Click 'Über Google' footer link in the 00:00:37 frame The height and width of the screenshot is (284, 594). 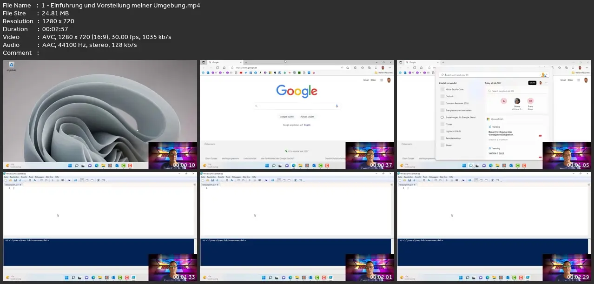click(211, 159)
